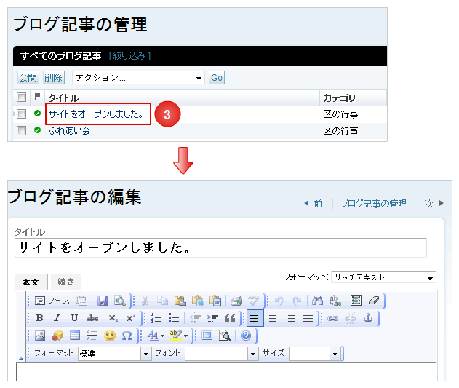
Task: Click the Save floppy disk icon
Action: (103, 301)
